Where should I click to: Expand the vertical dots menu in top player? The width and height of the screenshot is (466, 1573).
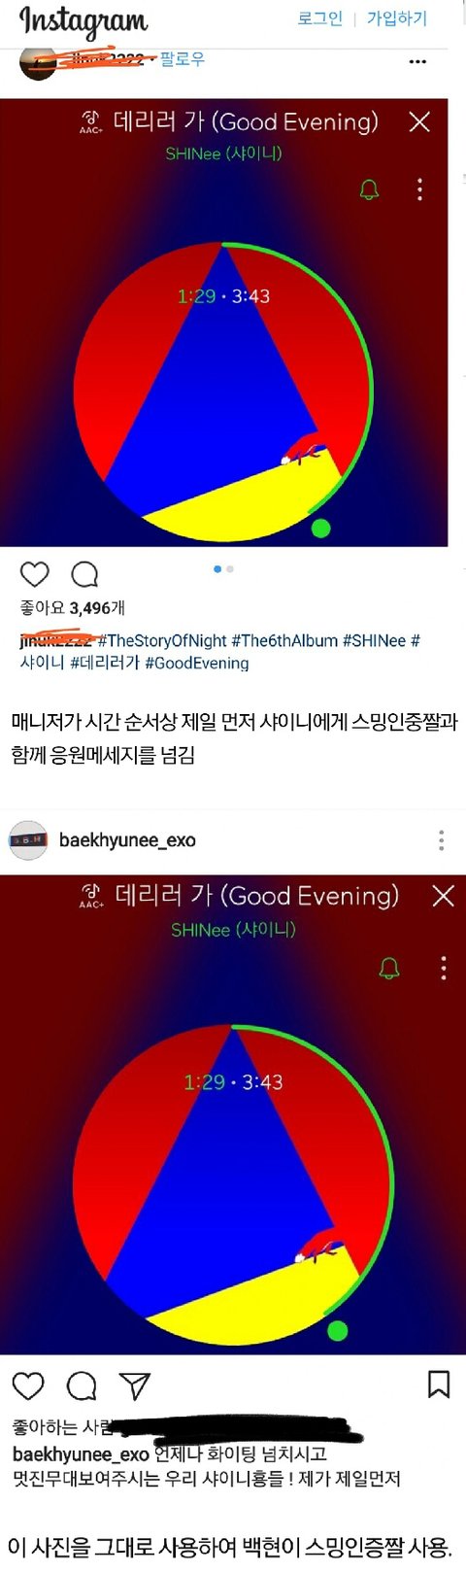(419, 188)
